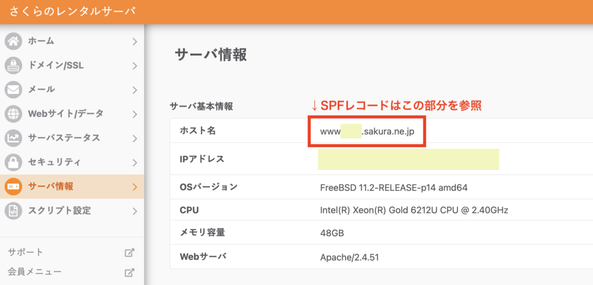Click the 48GB memory value

point(332,233)
